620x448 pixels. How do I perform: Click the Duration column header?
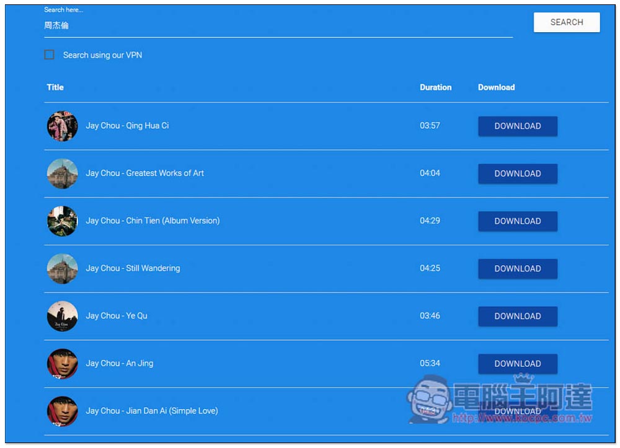click(435, 87)
